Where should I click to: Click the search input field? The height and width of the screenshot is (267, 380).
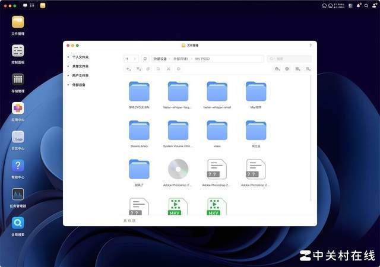click(289, 59)
